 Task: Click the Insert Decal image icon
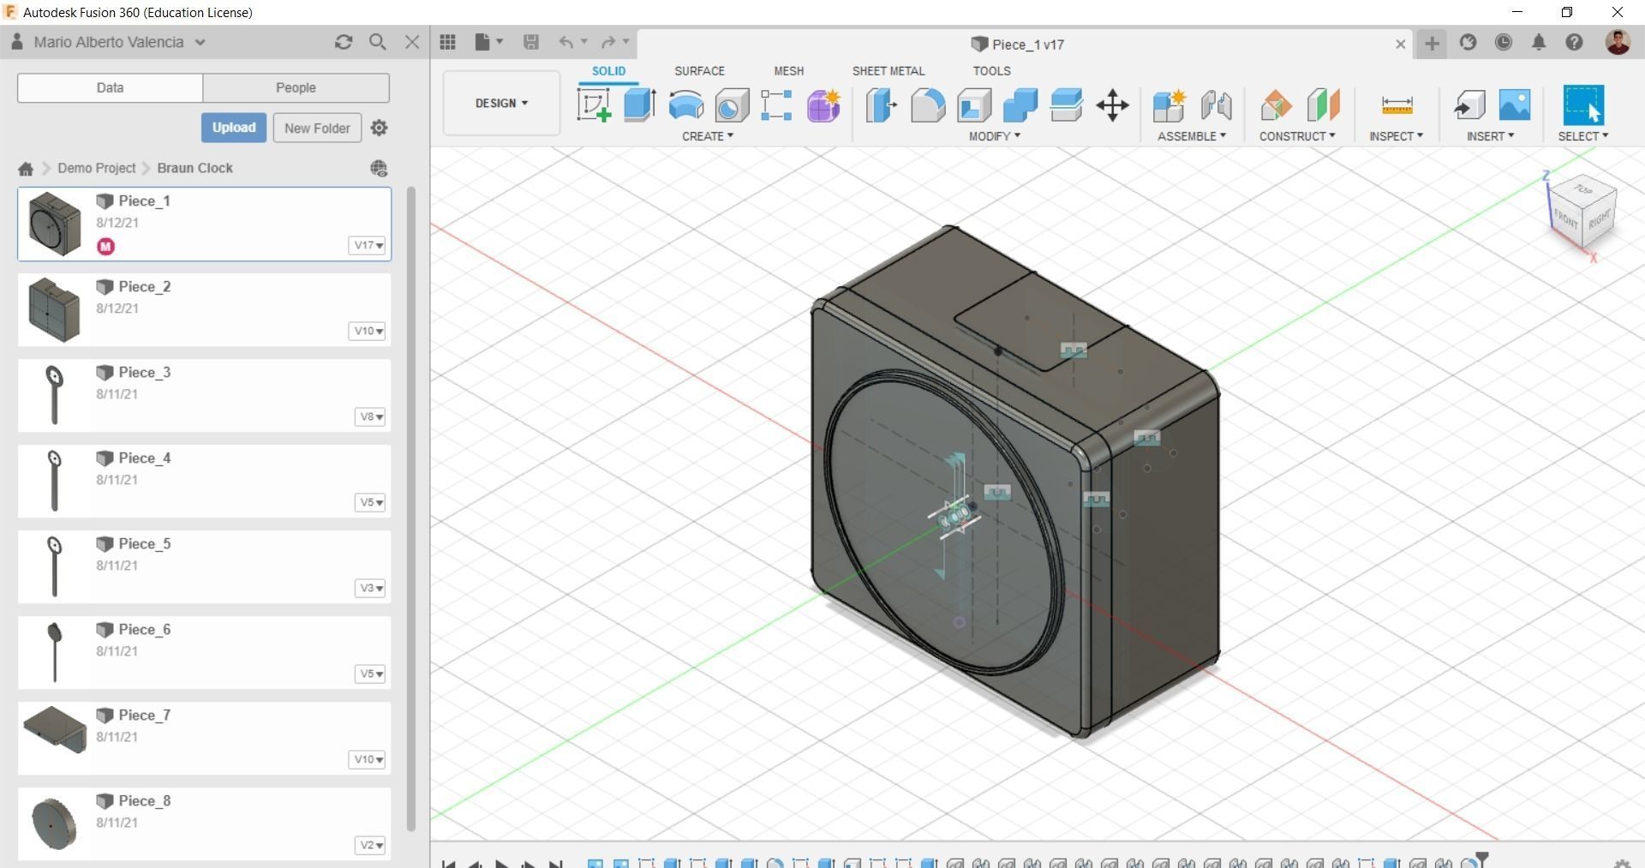pos(1515,105)
